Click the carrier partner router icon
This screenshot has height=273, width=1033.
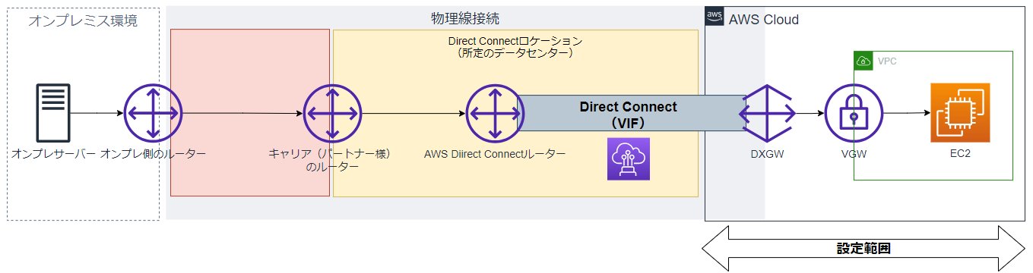tap(331, 114)
